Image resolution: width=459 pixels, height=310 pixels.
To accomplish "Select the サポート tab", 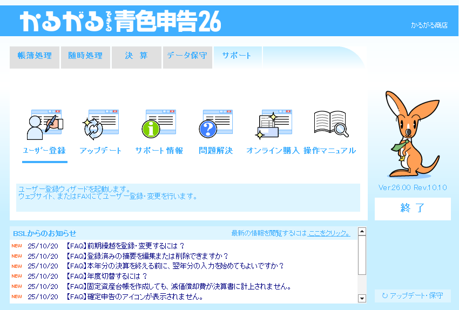I will [x=237, y=56].
